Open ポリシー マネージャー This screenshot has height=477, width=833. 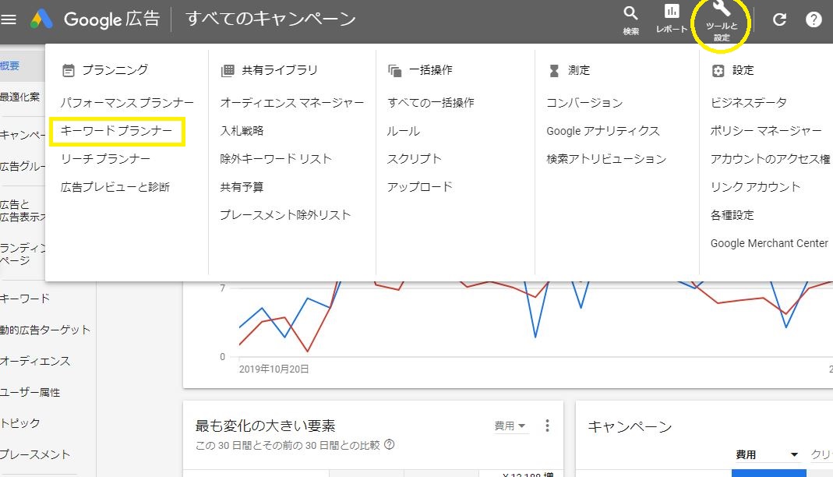[x=766, y=131]
